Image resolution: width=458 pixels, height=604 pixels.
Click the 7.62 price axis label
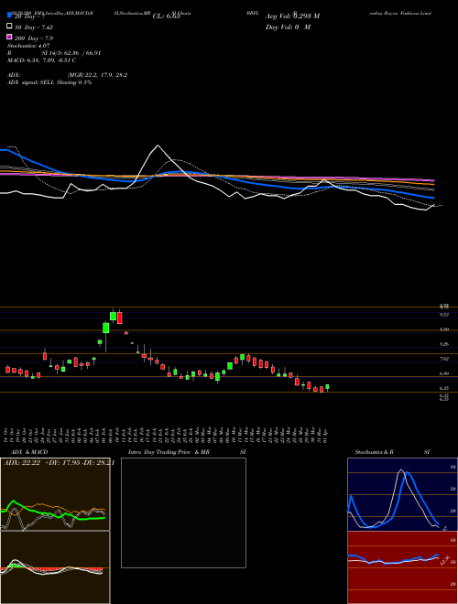pyautogui.click(x=444, y=359)
